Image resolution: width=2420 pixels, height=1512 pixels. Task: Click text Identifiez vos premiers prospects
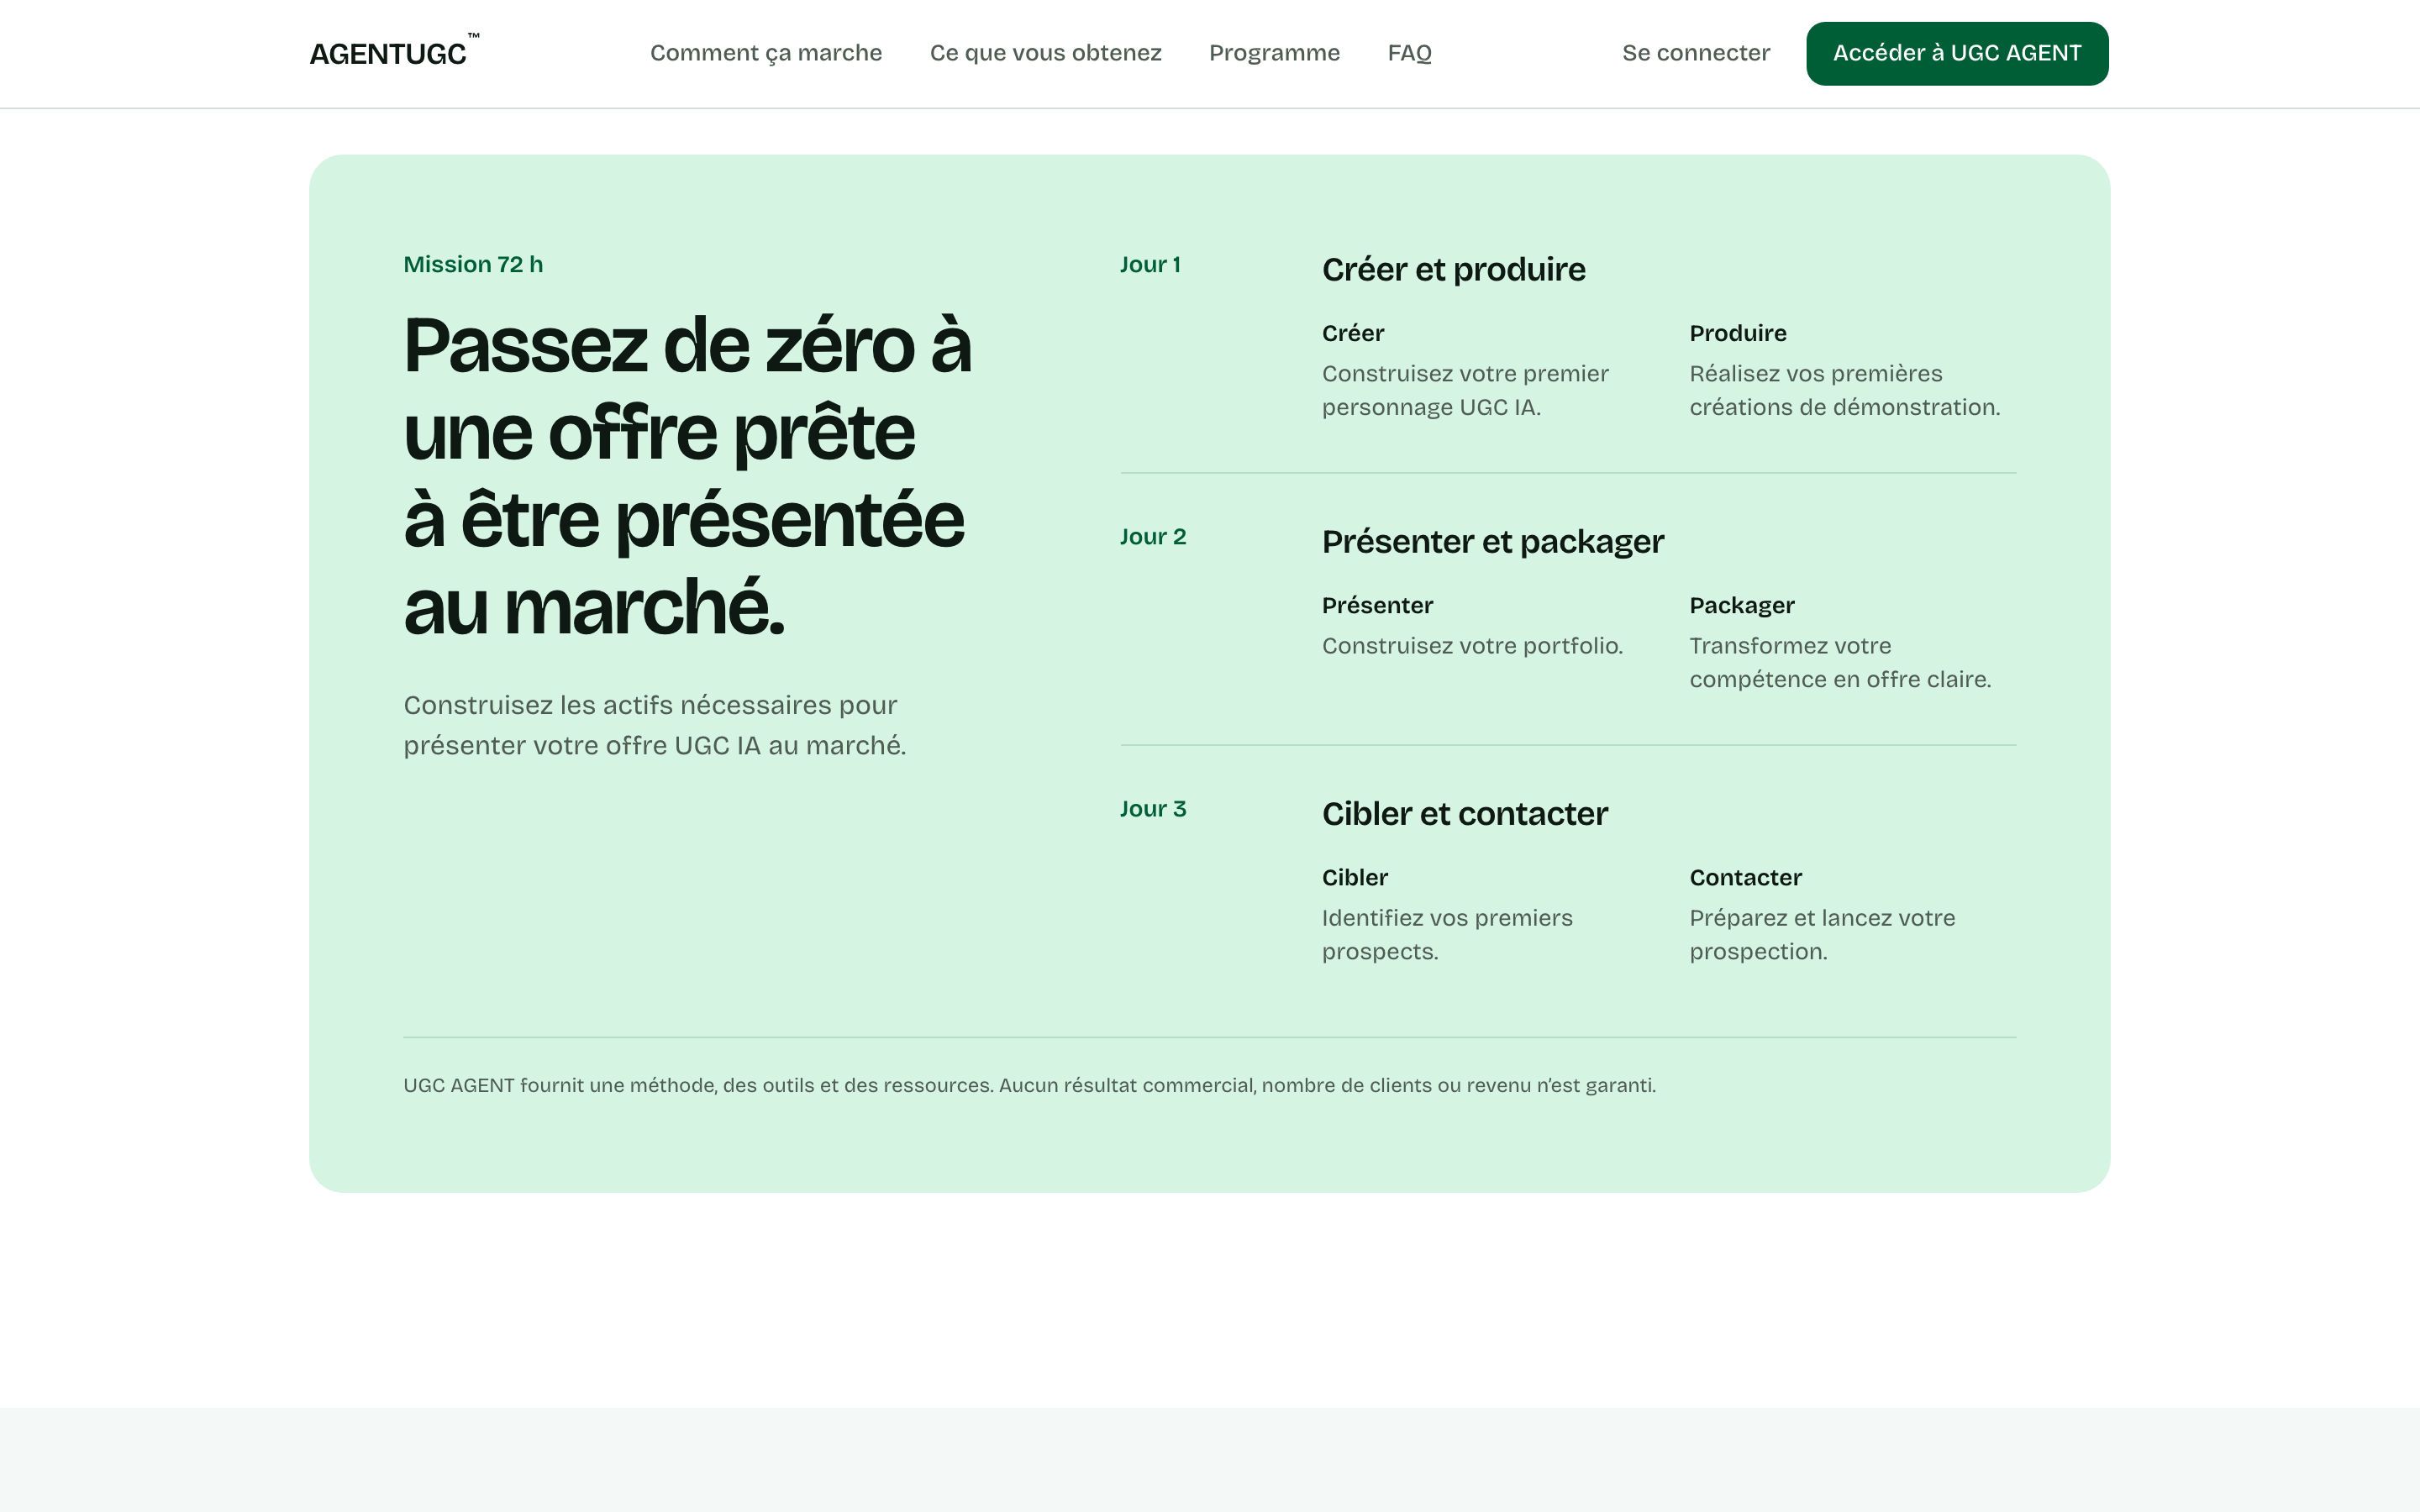pos(1447,934)
